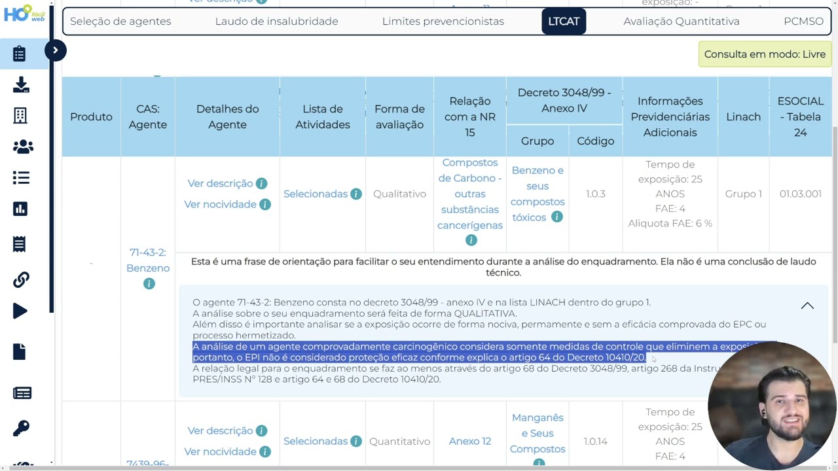The height and width of the screenshot is (471, 838).
Task: Open the list sidebar icon
Action: point(21,178)
